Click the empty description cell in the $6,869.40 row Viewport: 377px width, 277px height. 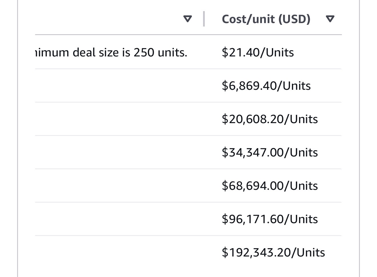coord(120,86)
